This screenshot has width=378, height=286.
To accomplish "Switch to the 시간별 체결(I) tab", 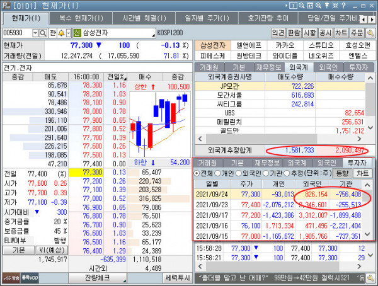I will [144, 18].
